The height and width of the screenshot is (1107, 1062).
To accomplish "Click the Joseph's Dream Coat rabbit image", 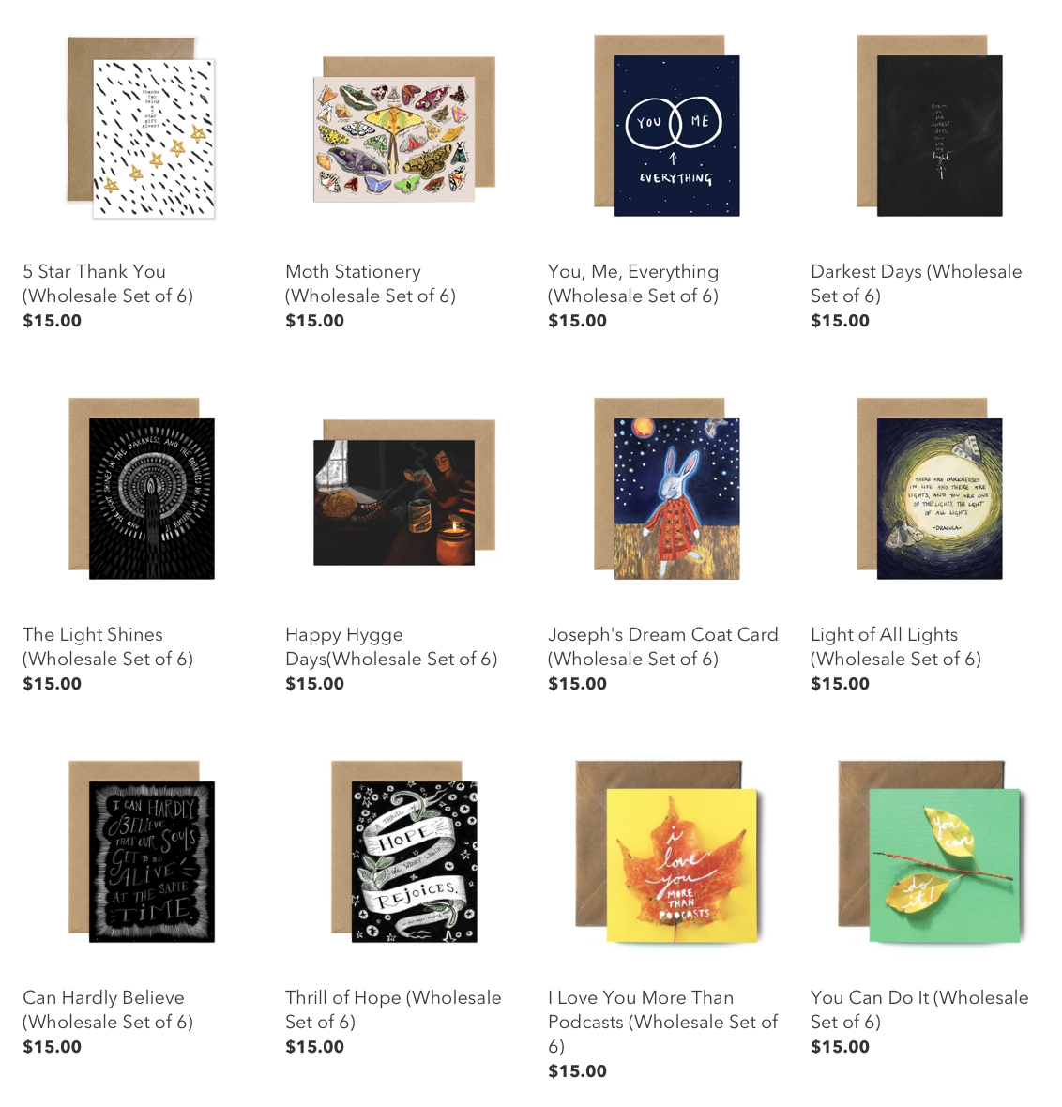I will click(667, 489).
